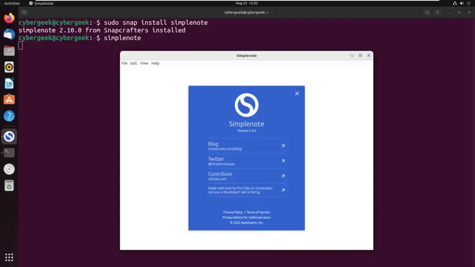Select the Simplenote icon in dock
Screen dimensions: 475x267
point(9,137)
